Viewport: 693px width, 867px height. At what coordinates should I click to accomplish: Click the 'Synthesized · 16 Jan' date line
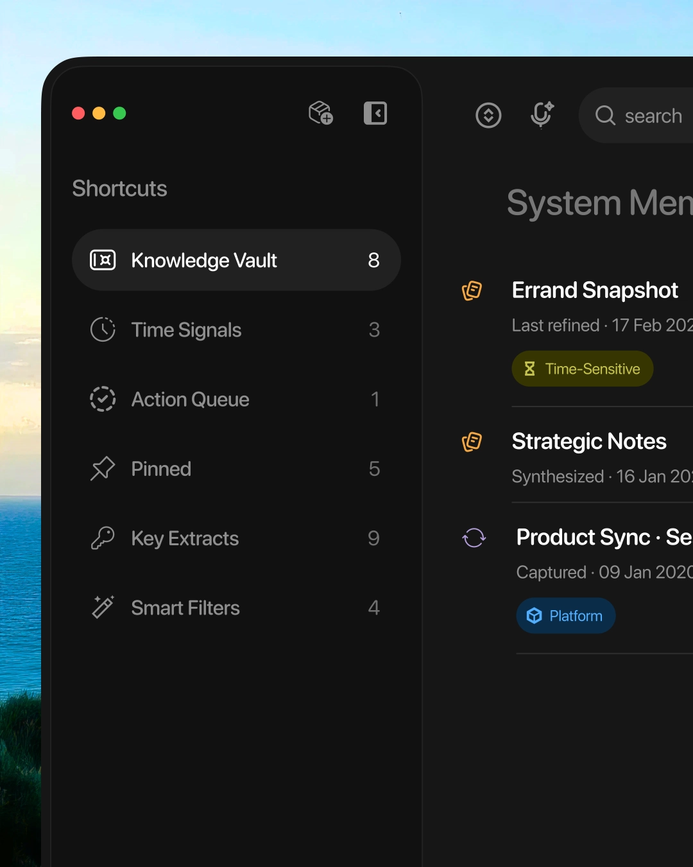603,477
